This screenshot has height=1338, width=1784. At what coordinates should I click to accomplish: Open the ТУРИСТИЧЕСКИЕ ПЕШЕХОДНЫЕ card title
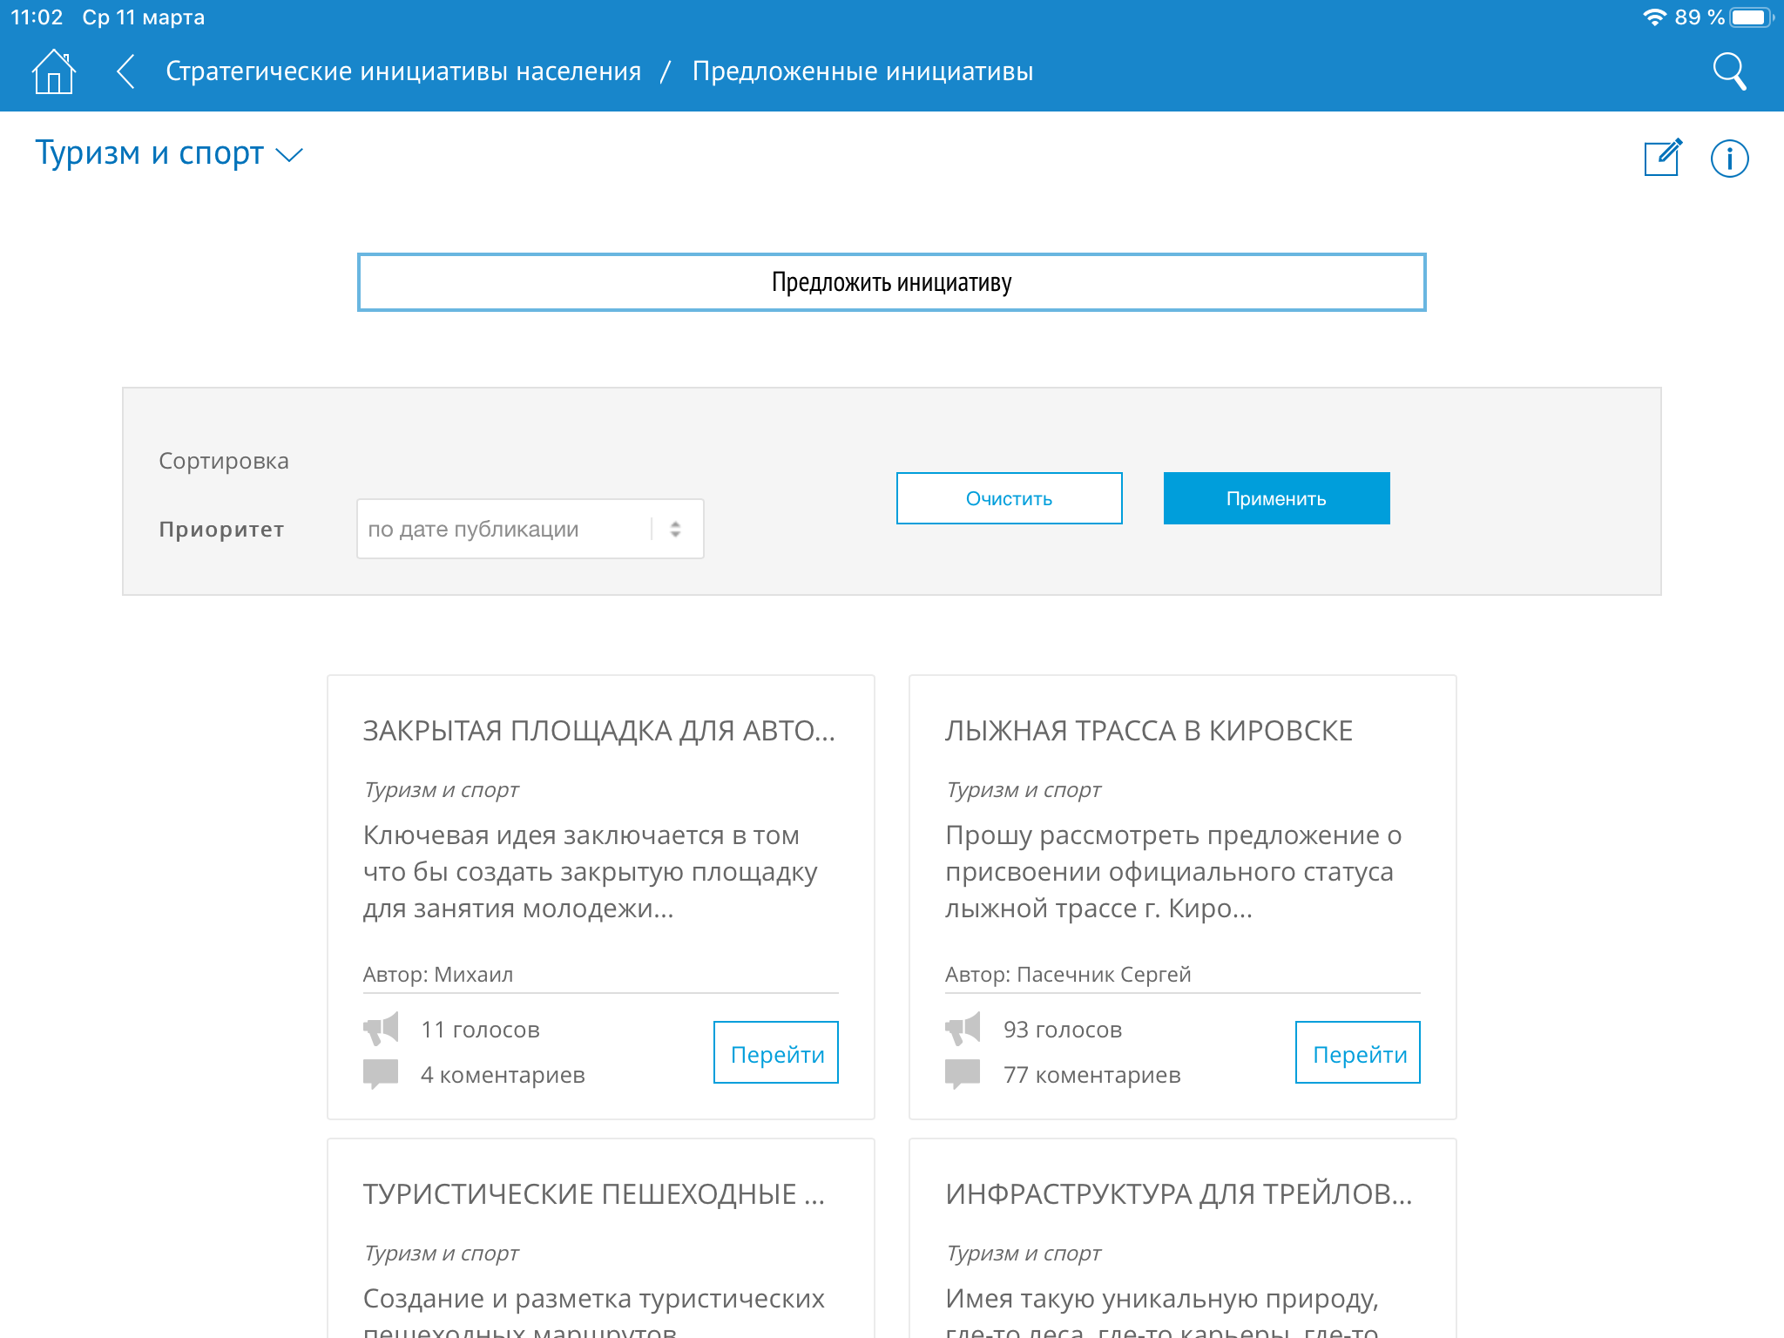click(593, 1193)
